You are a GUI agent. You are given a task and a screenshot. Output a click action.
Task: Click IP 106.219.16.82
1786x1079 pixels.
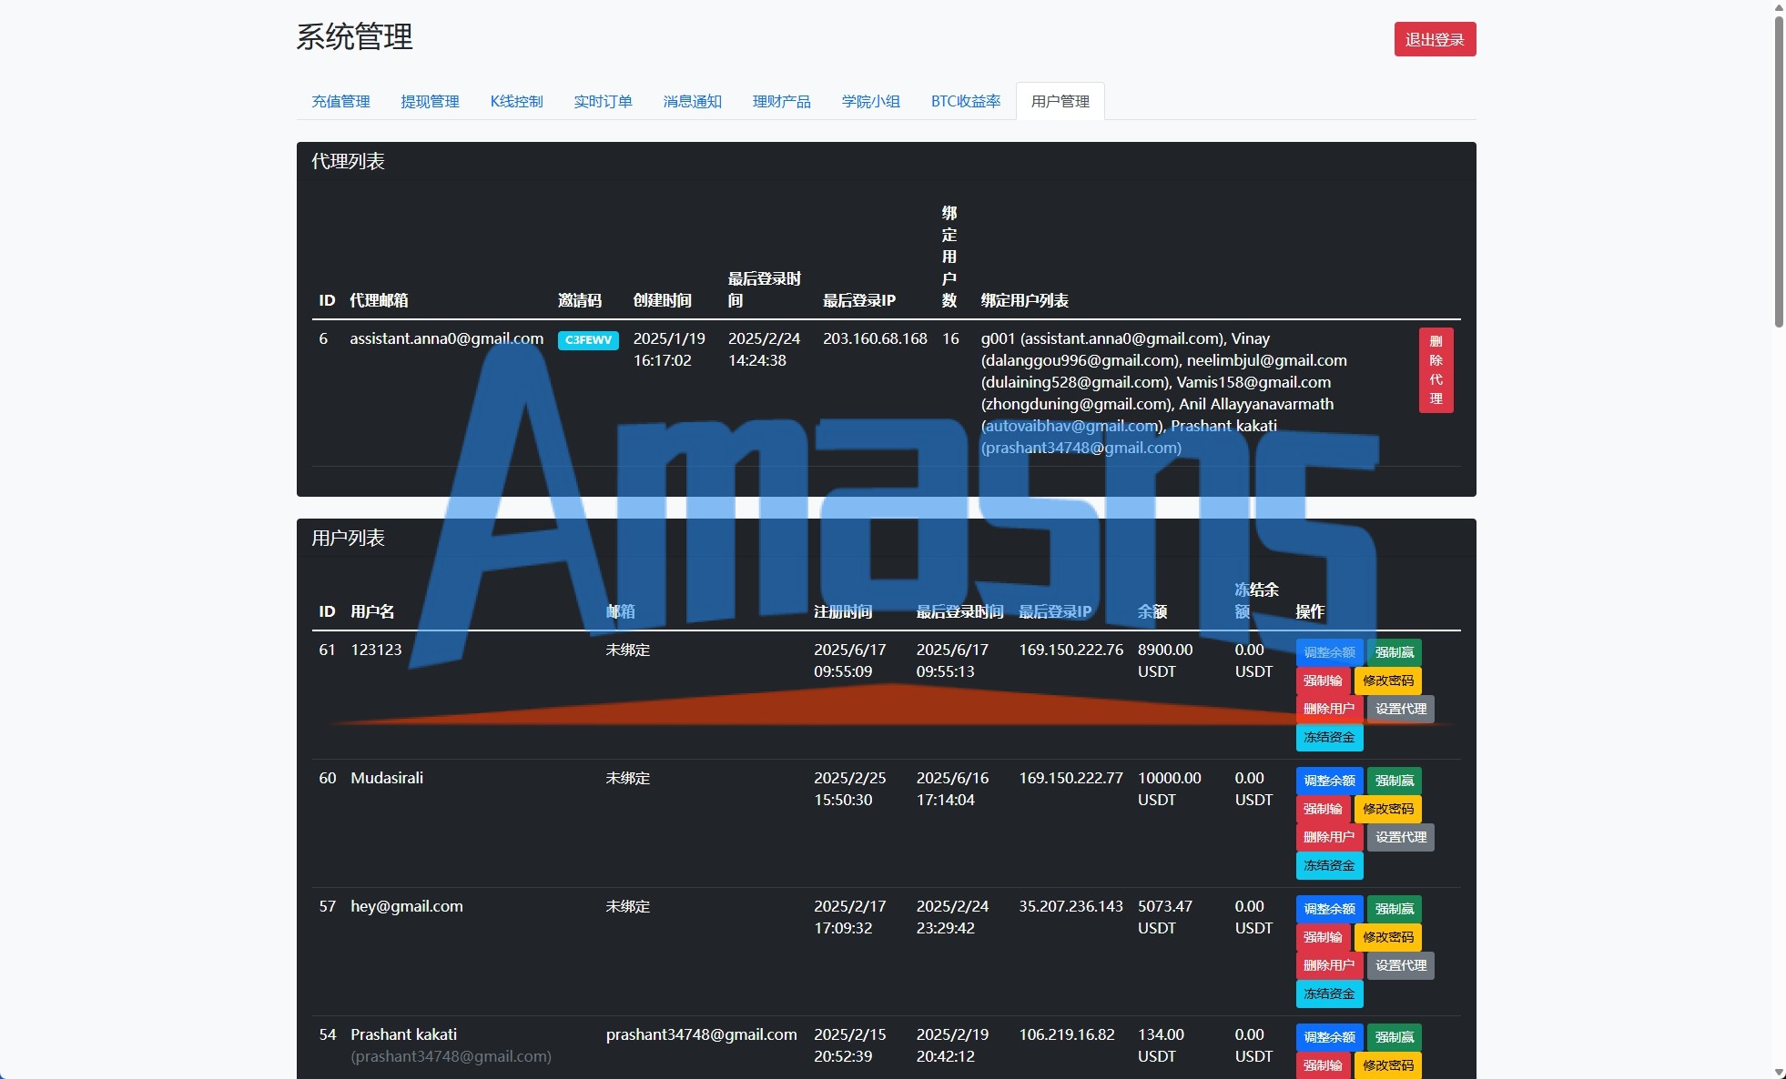point(1067,1034)
